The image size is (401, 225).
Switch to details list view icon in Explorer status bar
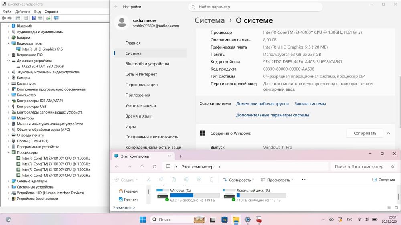[389, 208]
